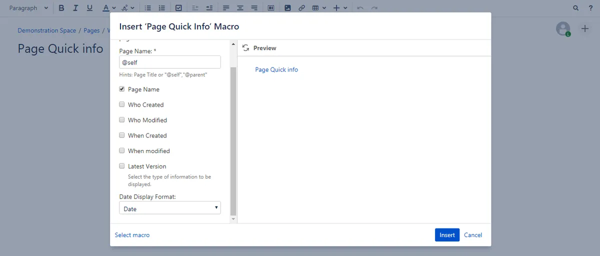
Task: Insert a task list checkbox
Action: tap(179, 8)
